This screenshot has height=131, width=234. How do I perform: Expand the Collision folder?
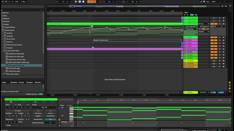pyautogui.click(x=3, y=36)
